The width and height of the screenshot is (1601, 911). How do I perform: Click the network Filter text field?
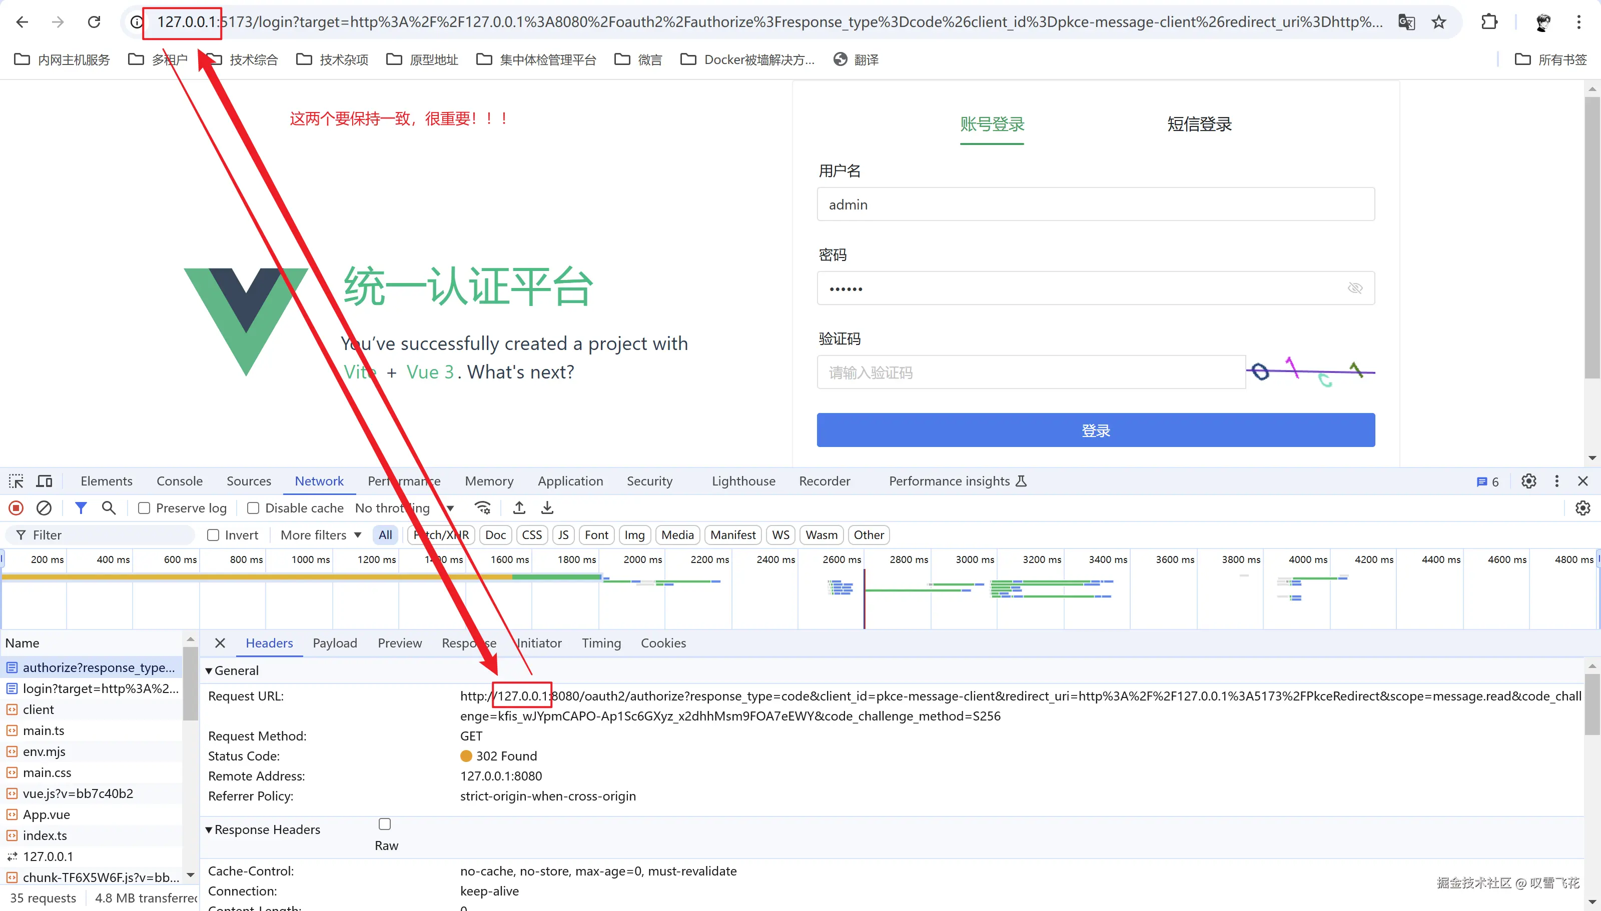click(100, 535)
